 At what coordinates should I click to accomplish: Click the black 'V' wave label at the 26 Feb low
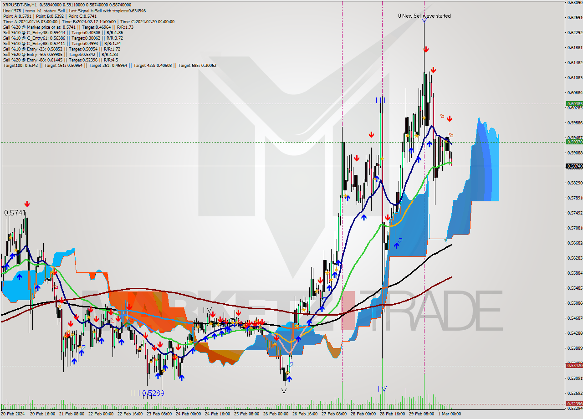[x=284, y=391]
